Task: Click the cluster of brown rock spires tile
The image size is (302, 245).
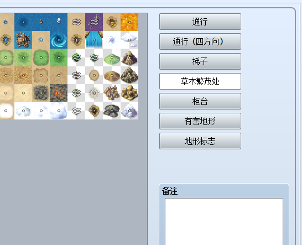Action: tap(112, 93)
